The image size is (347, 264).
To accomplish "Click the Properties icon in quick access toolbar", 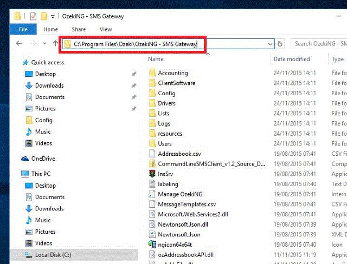I will (33, 16).
